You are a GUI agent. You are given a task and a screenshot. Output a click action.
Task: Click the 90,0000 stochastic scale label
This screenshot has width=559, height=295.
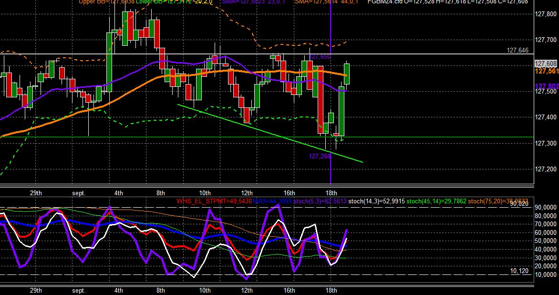(546, 208)
